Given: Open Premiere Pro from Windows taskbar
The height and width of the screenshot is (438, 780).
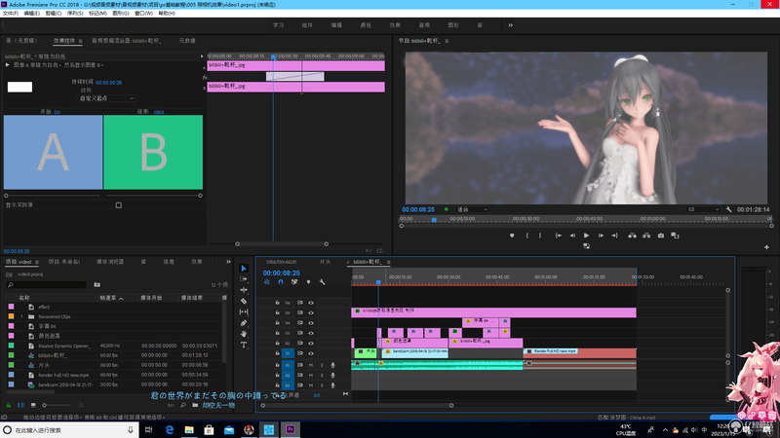Looking at the screenshot, I should [290, 429].
